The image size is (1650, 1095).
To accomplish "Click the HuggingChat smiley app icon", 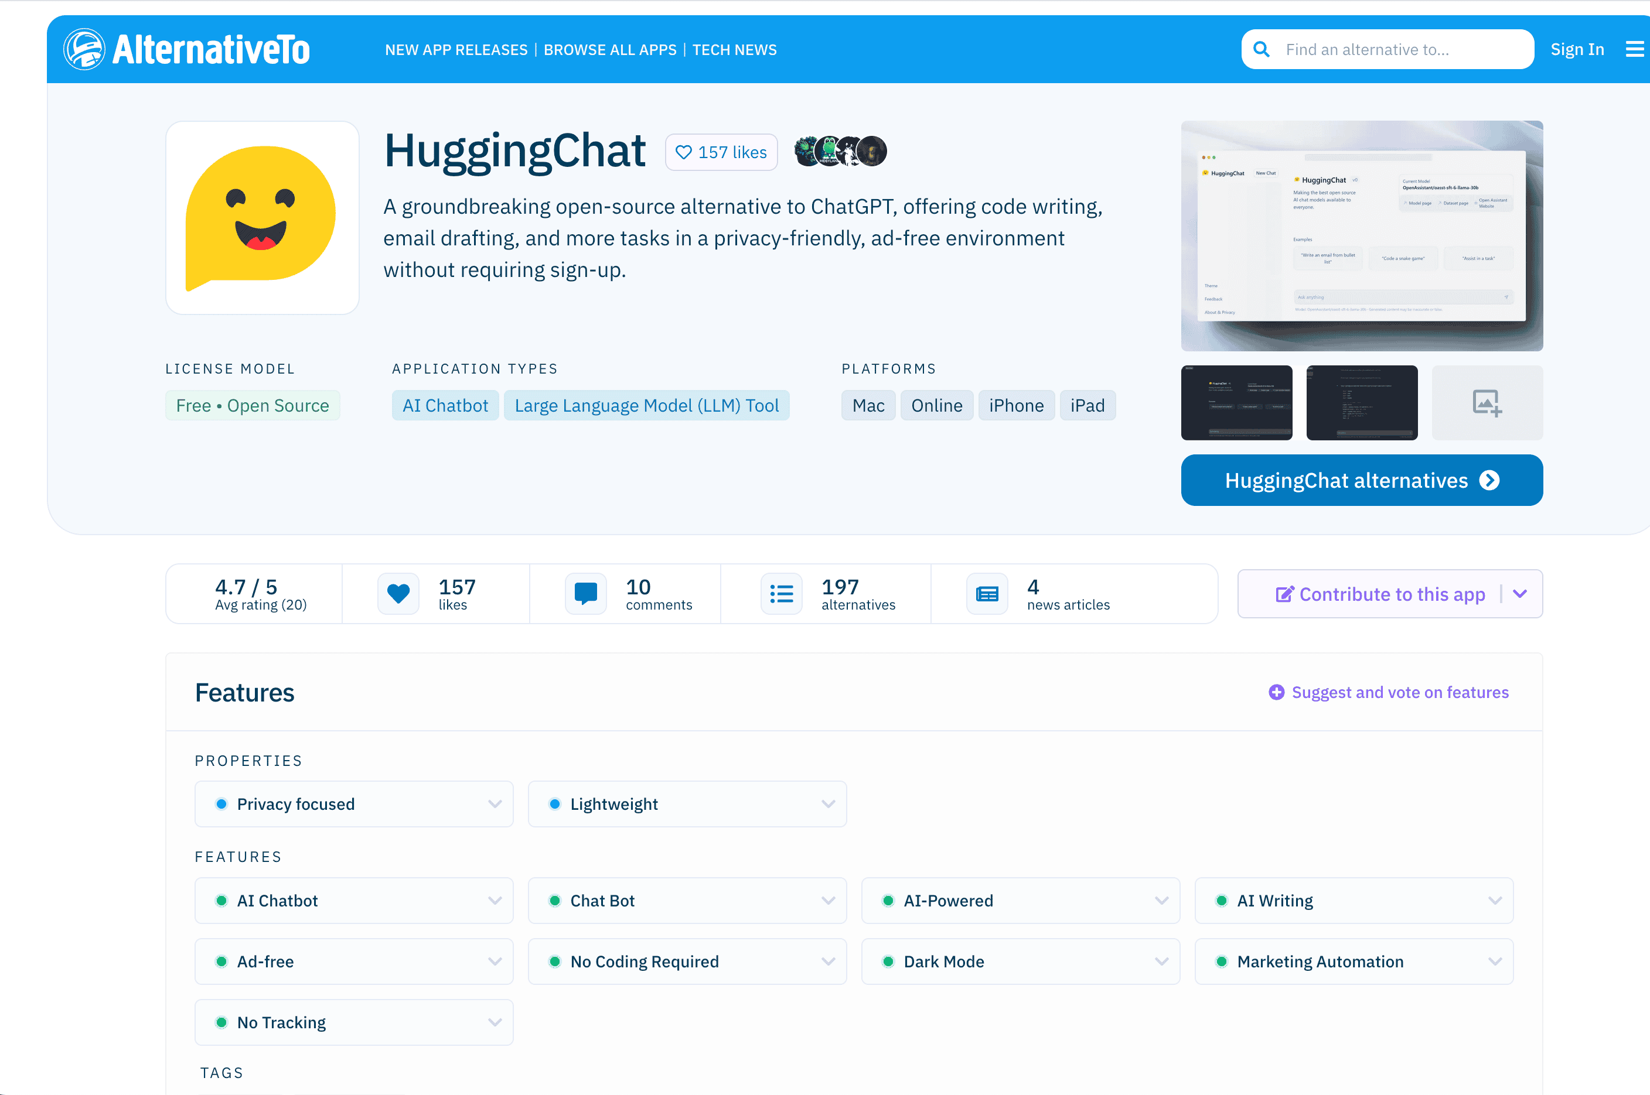I will (262, 218).
